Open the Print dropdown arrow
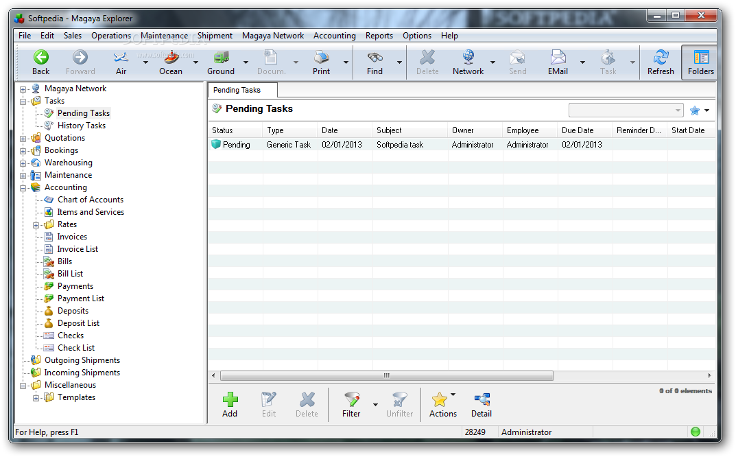The width and height of the screenshot is (736, 457). pos(346,62)
